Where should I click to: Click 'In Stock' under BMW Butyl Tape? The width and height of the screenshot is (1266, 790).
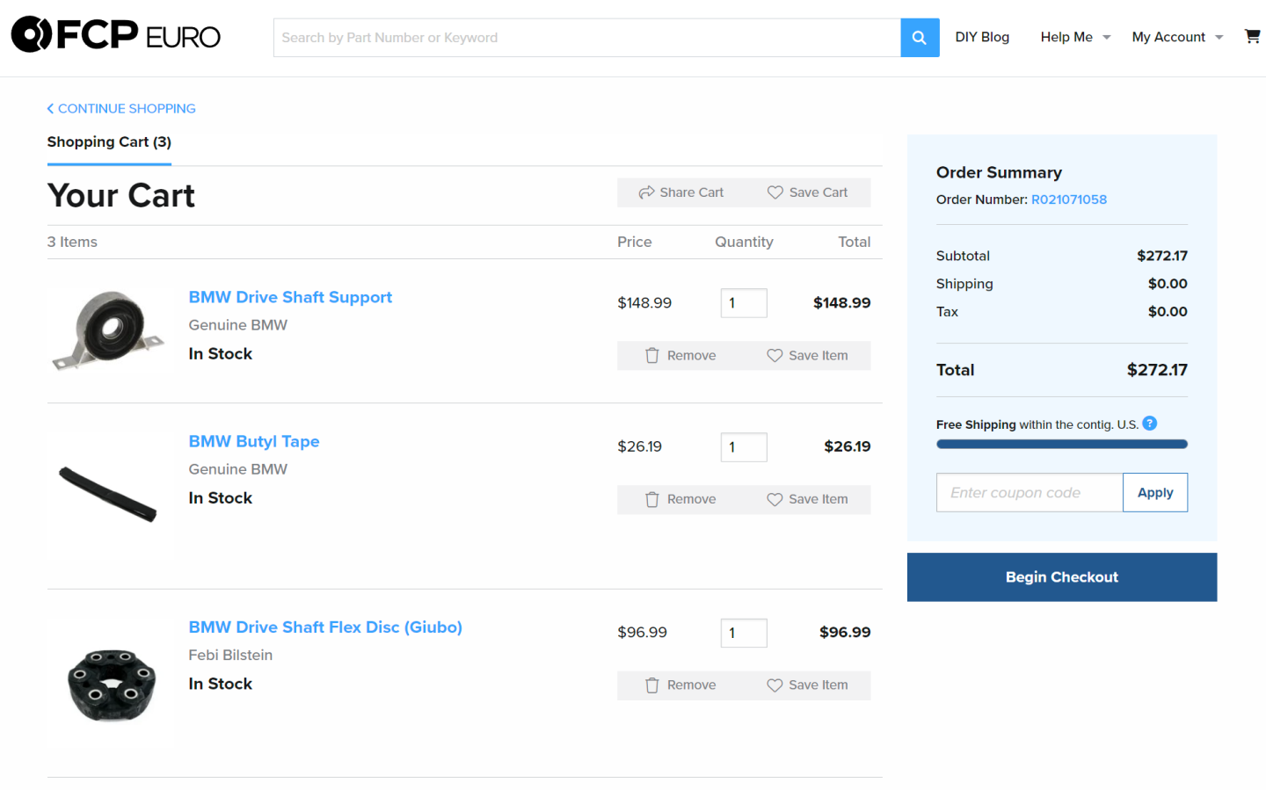[x=220, y=498]
